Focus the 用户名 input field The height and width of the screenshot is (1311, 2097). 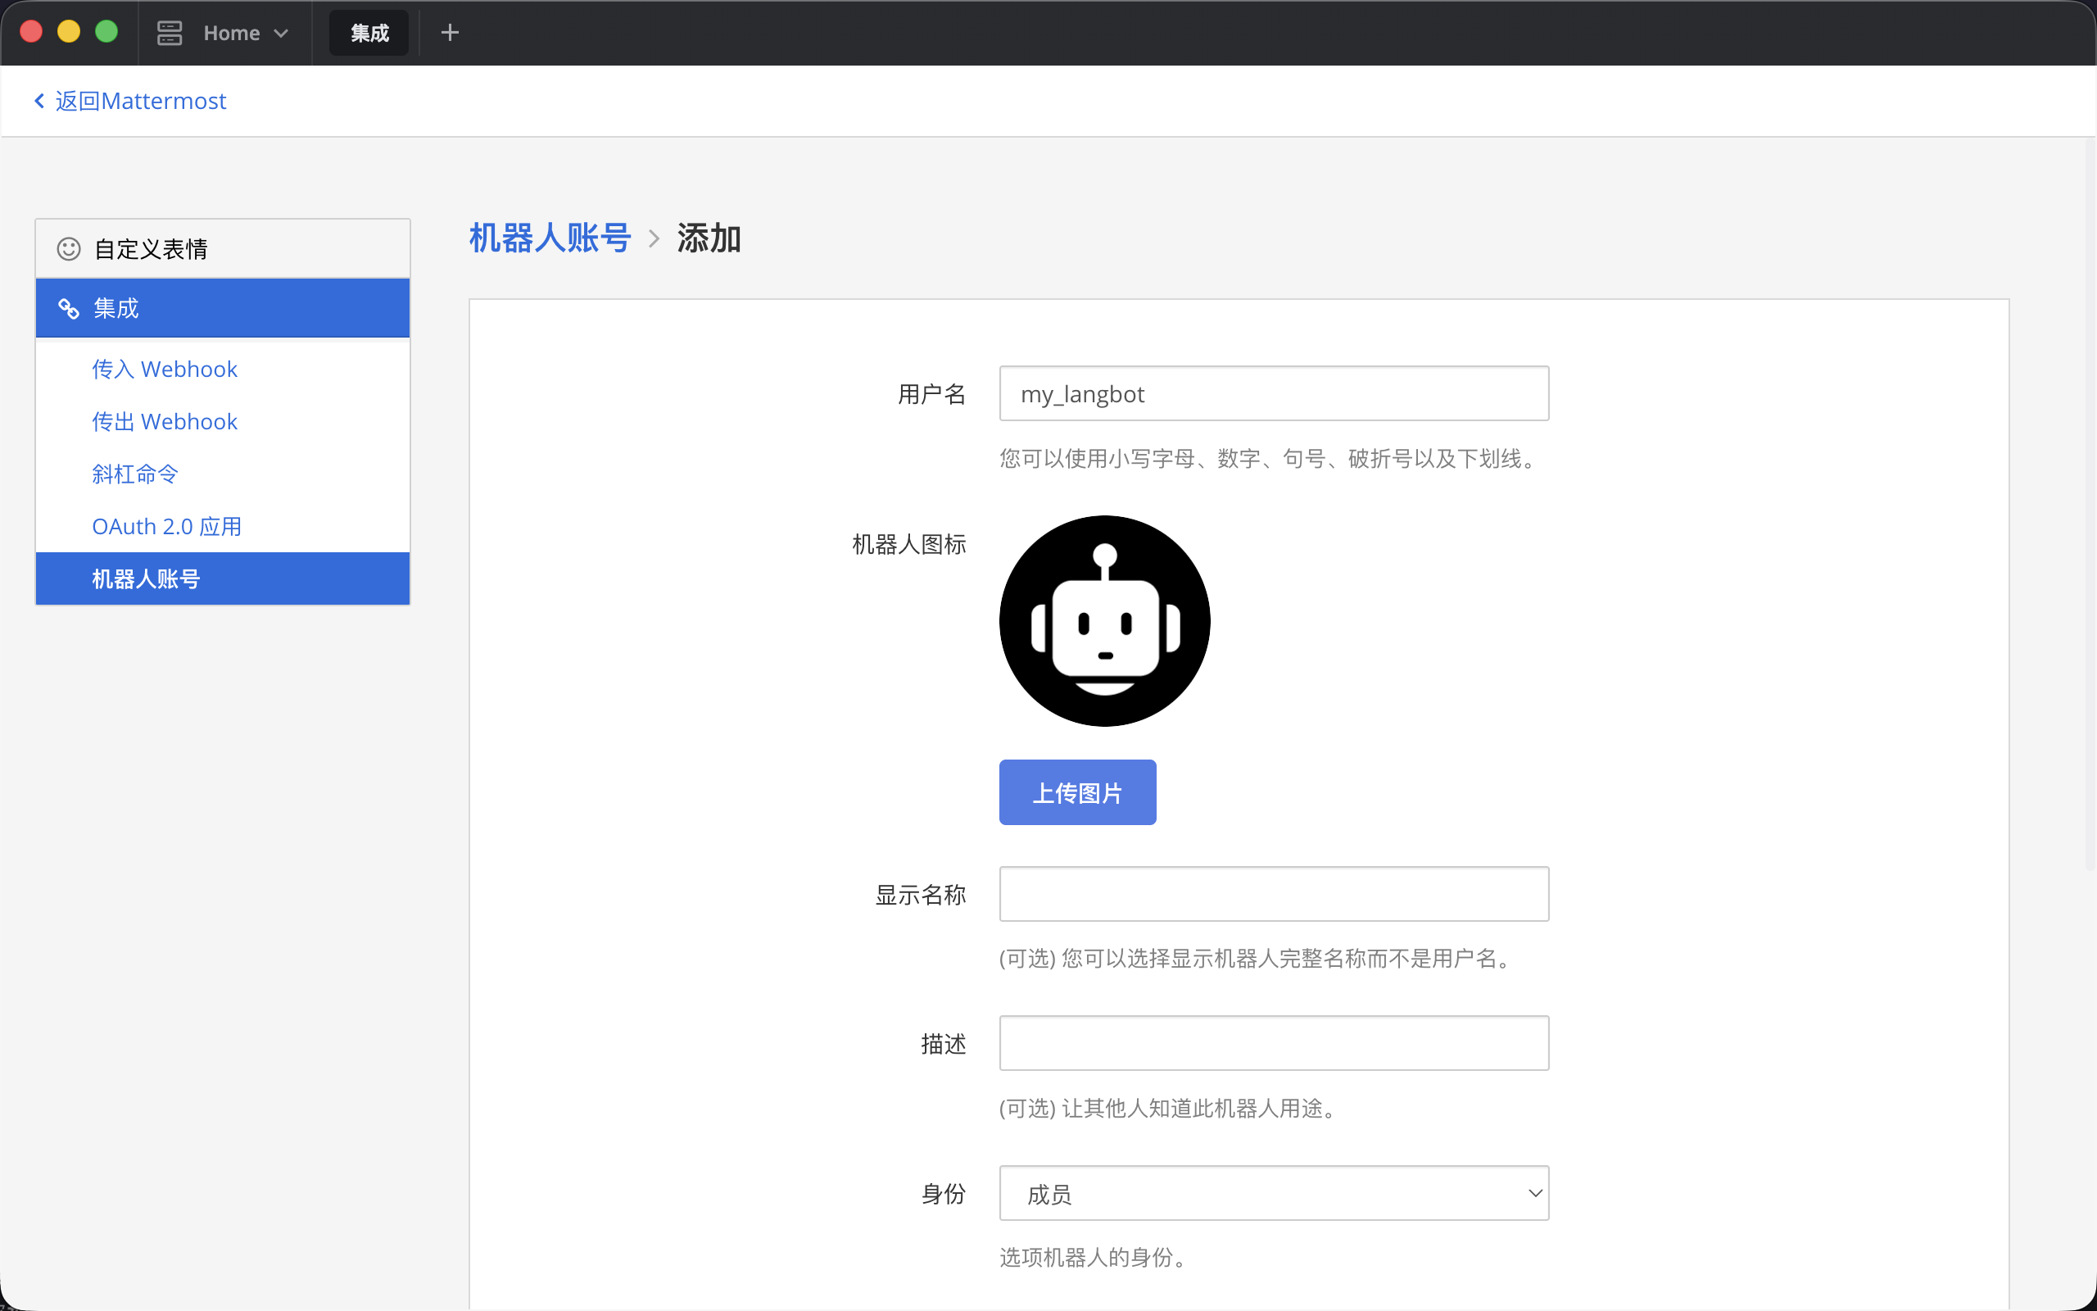tap(1274, 393)
